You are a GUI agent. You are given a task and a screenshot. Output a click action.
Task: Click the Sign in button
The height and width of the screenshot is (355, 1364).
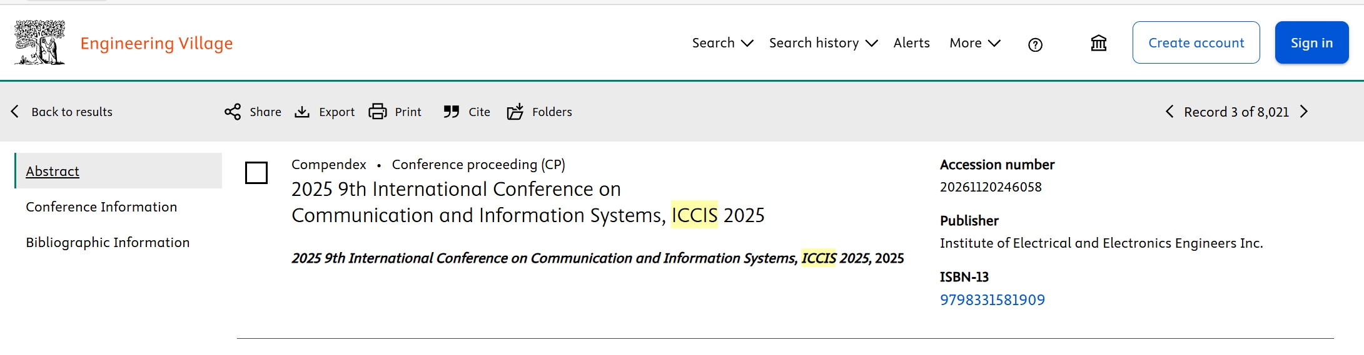tap(1311, 42)
